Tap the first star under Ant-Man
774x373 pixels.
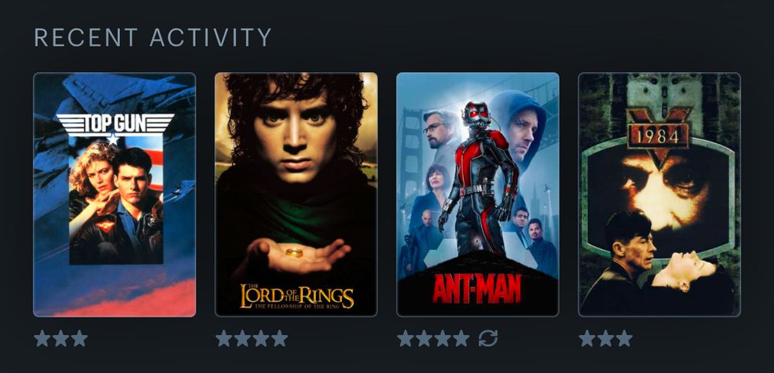point(406,338)
